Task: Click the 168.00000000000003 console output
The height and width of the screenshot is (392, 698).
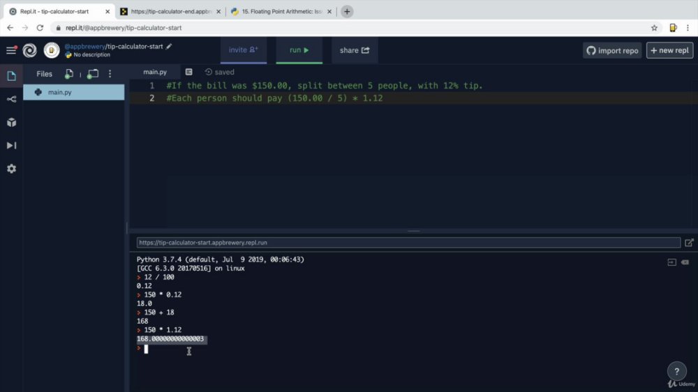Action: point(170,338)
